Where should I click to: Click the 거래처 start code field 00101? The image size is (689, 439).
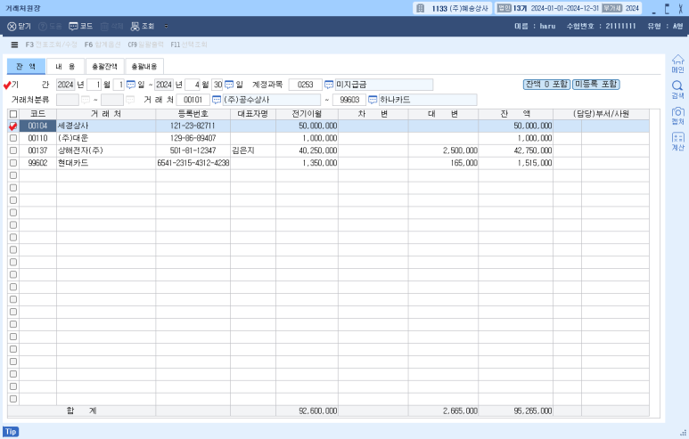click(x=193, y=100)
